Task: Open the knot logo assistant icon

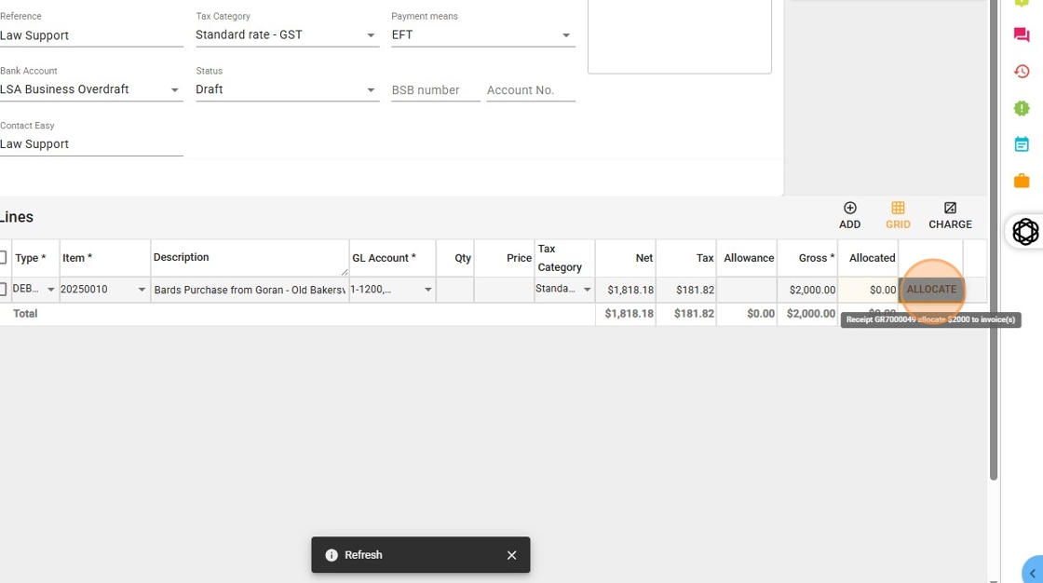Action: (x=1025, y=232)
